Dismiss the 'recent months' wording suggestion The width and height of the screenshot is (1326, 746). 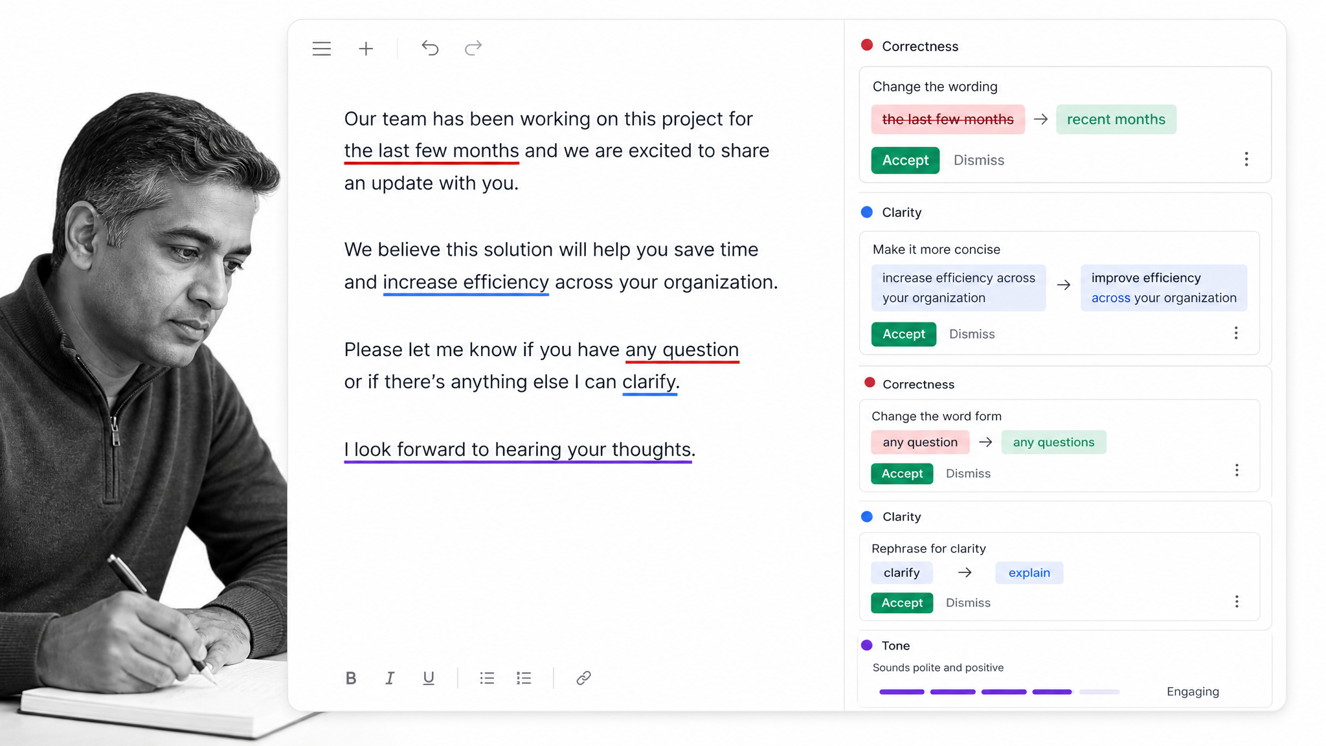click(979, 160)
